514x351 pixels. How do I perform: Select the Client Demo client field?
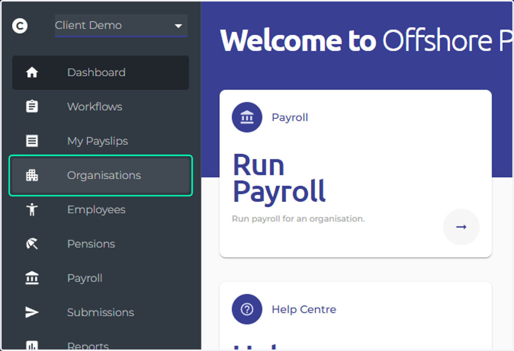[121, 26]
